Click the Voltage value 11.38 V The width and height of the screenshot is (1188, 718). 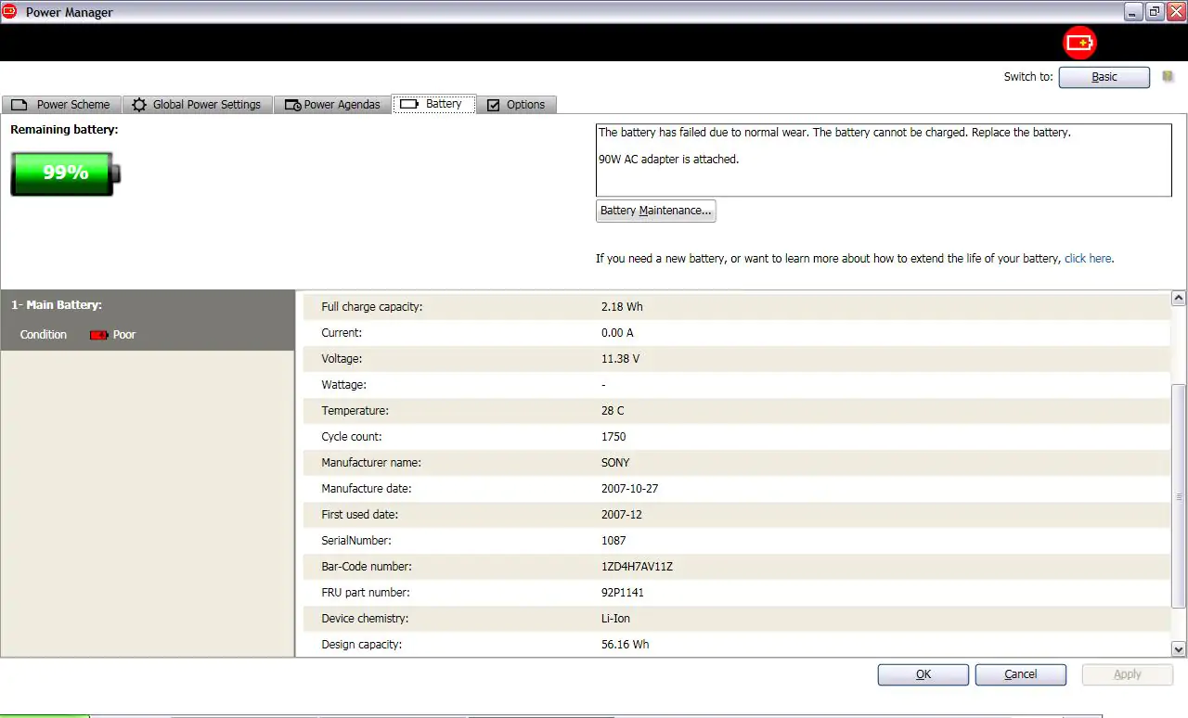pos(620,359)
